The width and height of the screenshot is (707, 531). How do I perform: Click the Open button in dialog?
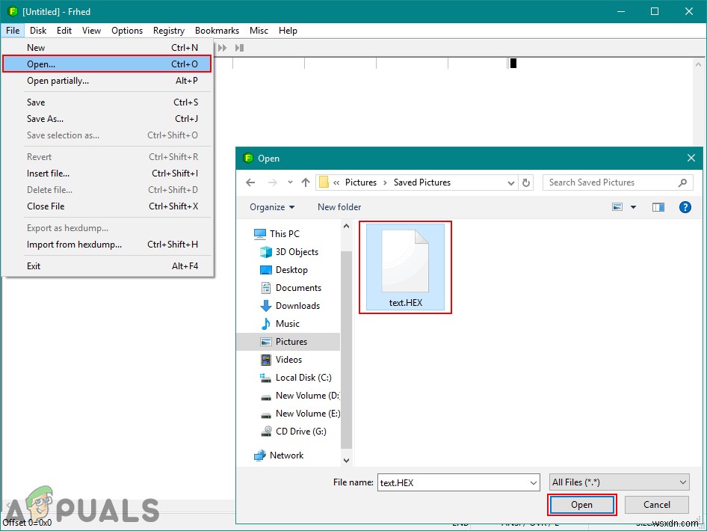(x=581, y=505)
